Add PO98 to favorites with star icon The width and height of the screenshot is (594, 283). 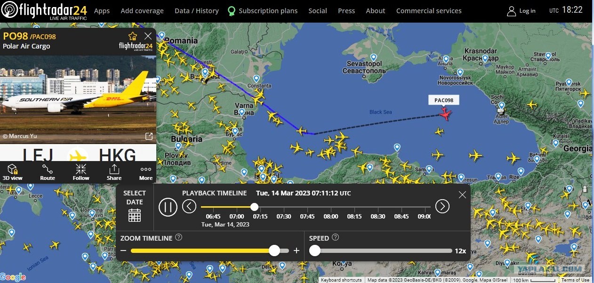(133, 36)
